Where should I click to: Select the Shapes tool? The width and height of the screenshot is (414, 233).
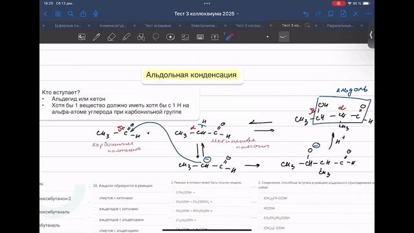141,37
